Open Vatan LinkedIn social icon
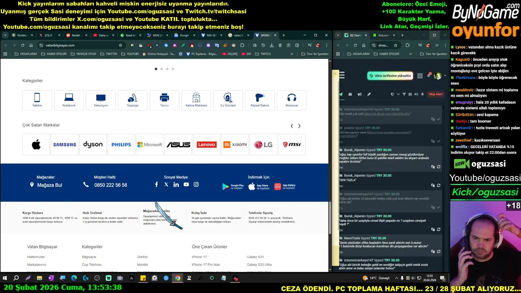521x293 pixels. pos(176,185)
